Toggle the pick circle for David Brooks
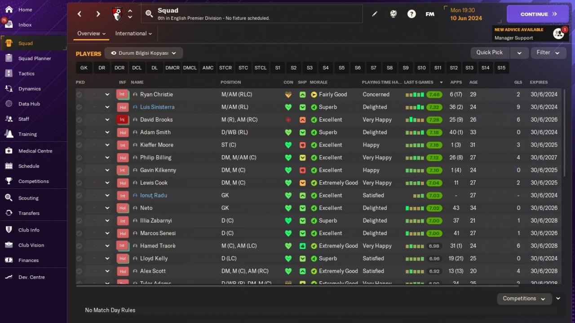Viewport: 575px width, 323px height. click(79, 120)
